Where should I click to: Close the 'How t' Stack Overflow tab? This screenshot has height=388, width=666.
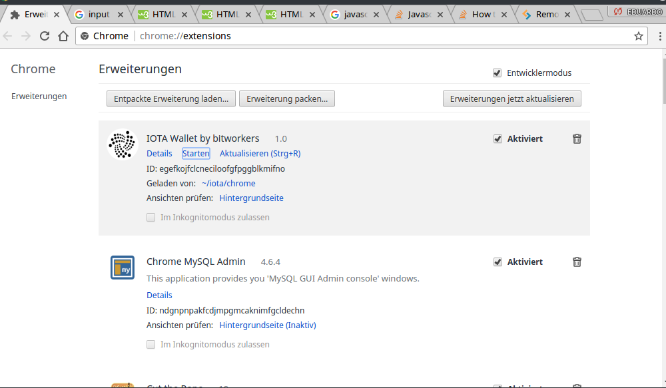click(503, 15)
